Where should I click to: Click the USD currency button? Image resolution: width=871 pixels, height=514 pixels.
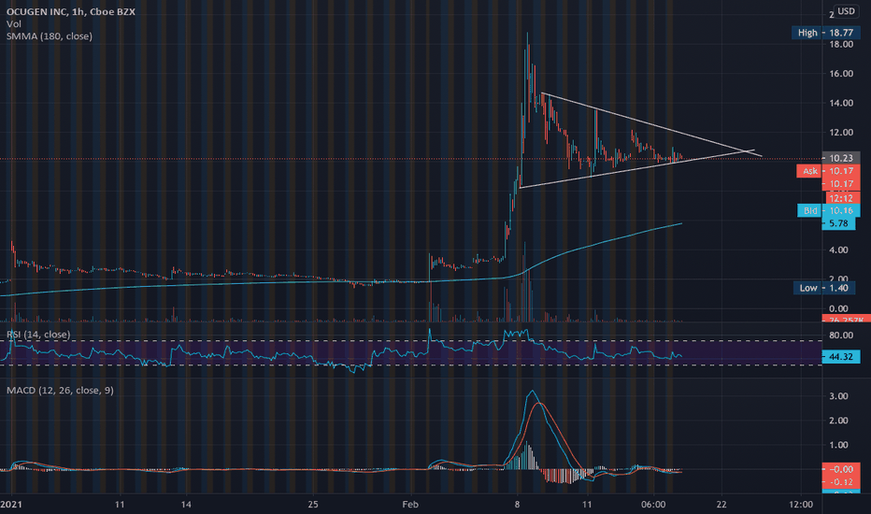point(846,11)
